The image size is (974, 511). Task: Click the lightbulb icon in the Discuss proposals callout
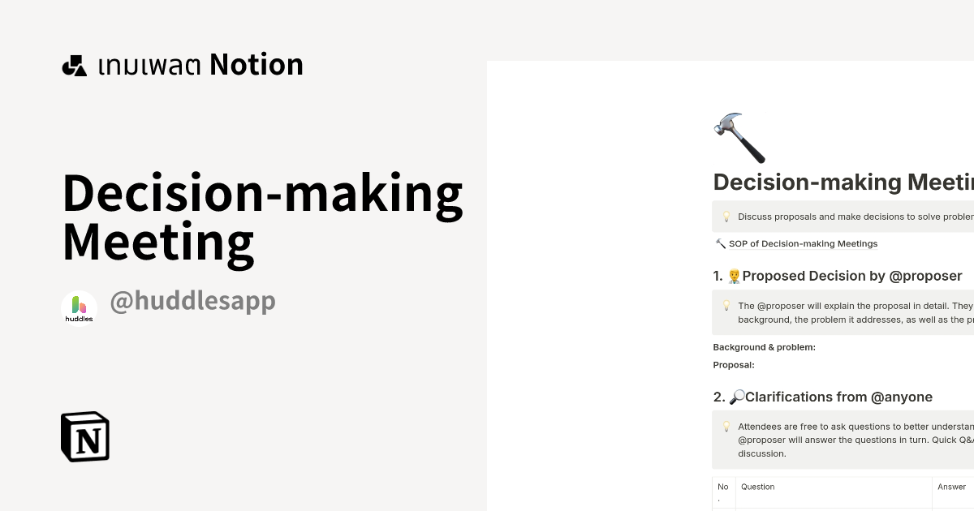click(726, 217)
